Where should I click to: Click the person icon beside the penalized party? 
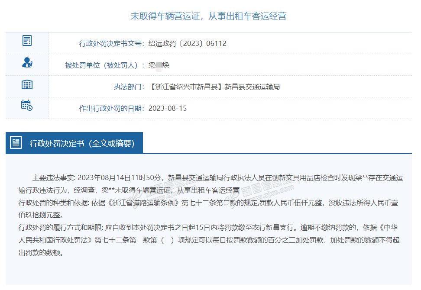27,63
